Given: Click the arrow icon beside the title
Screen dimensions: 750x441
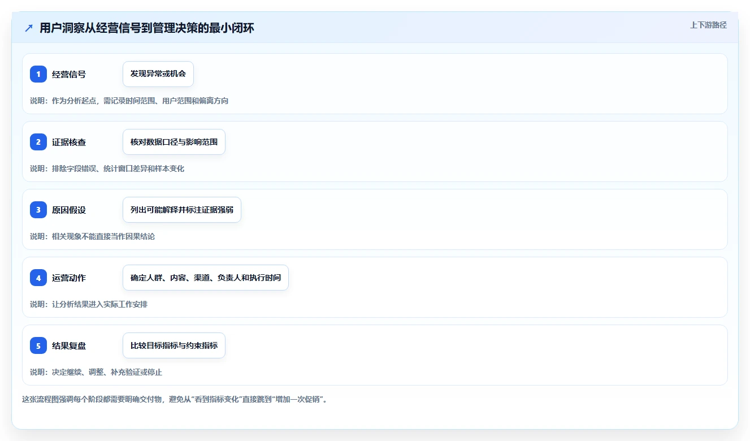Looking at the screenshot, I should [x=29, y=28].
